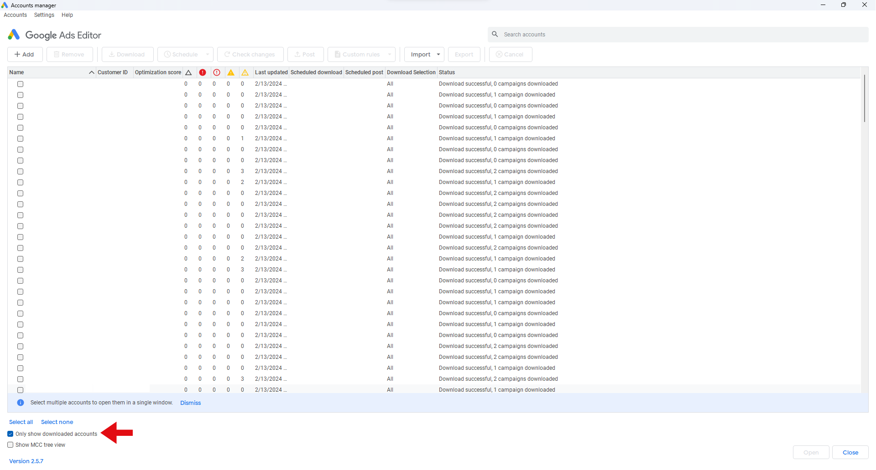The height and width of the screenshot is (470, 876).
Task: Check the sixth account row checkbox
Action: click(x=21, y=138)
